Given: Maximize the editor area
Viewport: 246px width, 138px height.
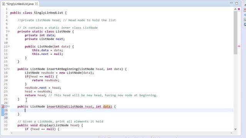Looking at the screenshot, I should click(237, 3).
